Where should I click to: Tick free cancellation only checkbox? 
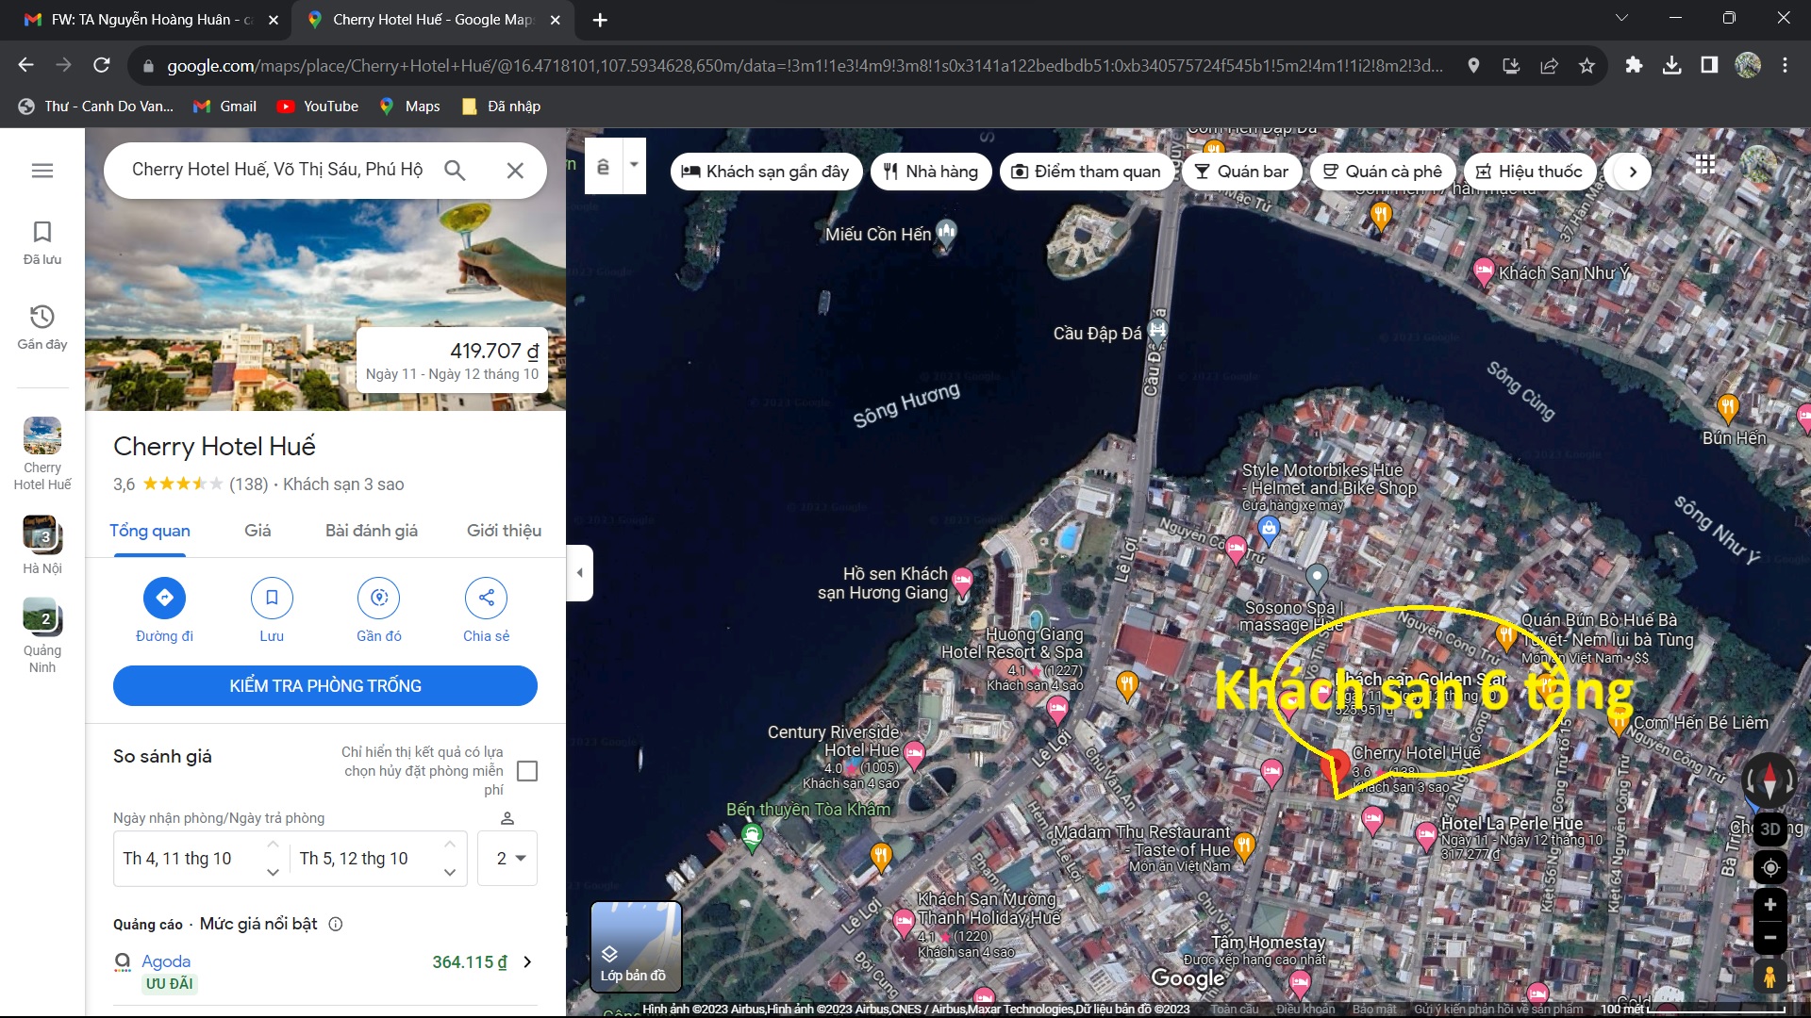point(528,771)
